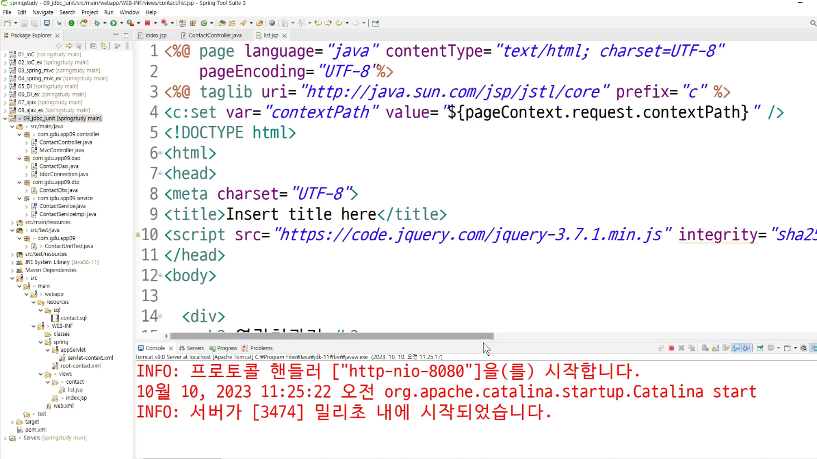The height and width of the screenshot is (459, 817).
Task: Click the Clear Console icon
Action: pos(705,348)
